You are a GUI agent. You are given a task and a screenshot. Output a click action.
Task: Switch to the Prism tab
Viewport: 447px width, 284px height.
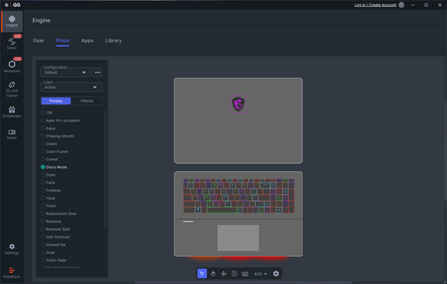coord(63,41)
